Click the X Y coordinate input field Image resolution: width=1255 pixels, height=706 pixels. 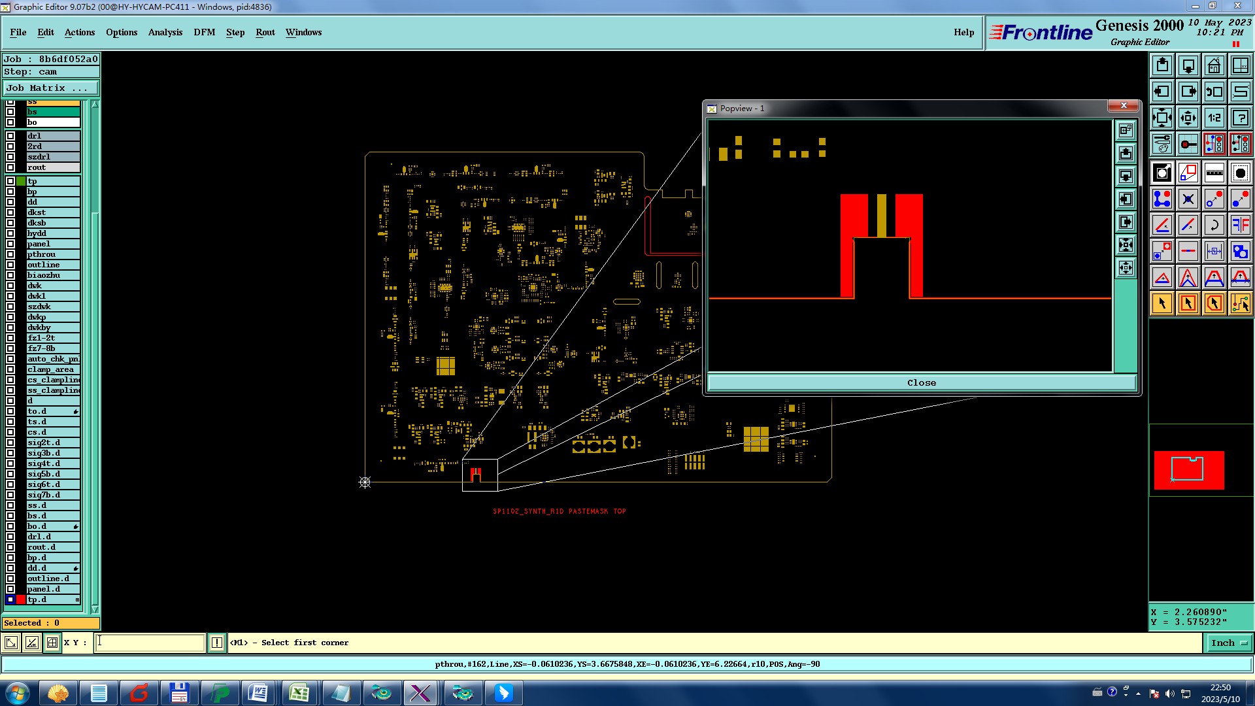click(x=150, y=643)
